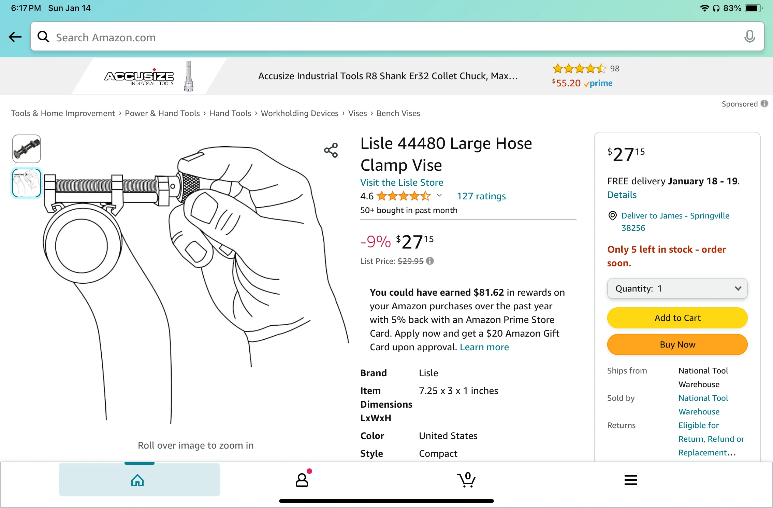
Task: Open the Home tab icon
Action: pos(137,480)
